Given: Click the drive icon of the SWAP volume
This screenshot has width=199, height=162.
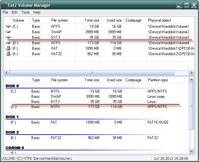Looking at the screenshot, I should coord(8,32).
